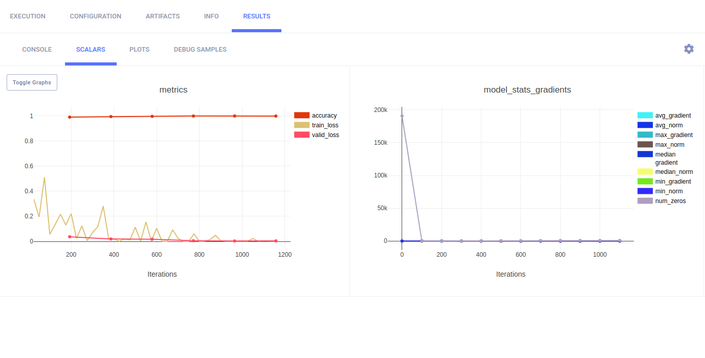The height and width of the screenshot is (358, 705).
Task: Switch to the Execution tab
Action: pyautogui.click(x=28, y=16)
